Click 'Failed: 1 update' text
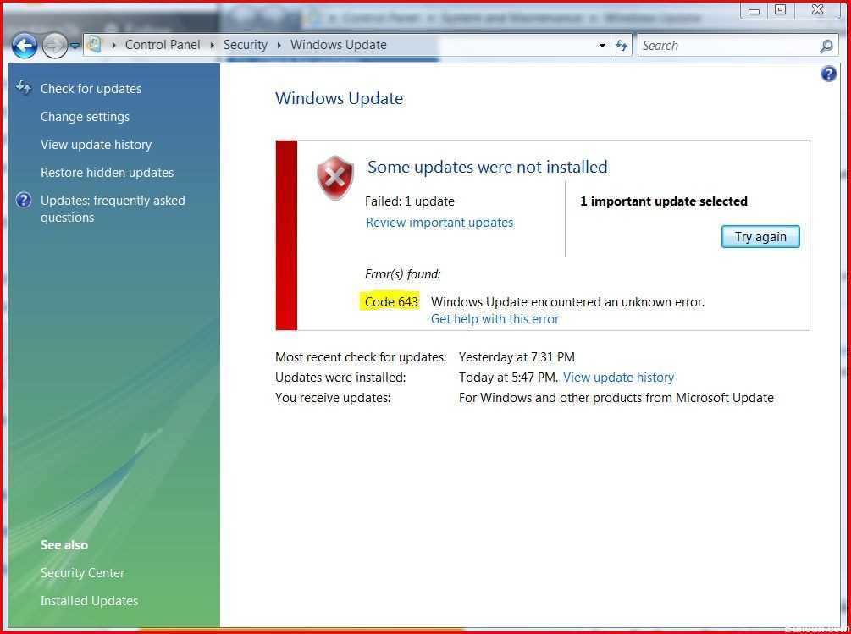 410,201
